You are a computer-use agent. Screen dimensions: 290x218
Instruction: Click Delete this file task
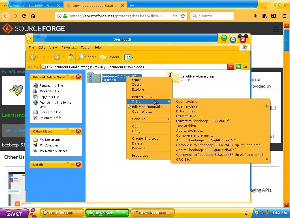pyautogui.click(x=50, y=118)
